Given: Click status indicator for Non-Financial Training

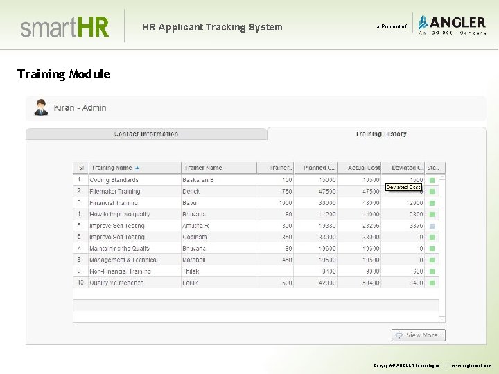Looking at the screenshot, I should pyautogui.click(x=432, y=271).
